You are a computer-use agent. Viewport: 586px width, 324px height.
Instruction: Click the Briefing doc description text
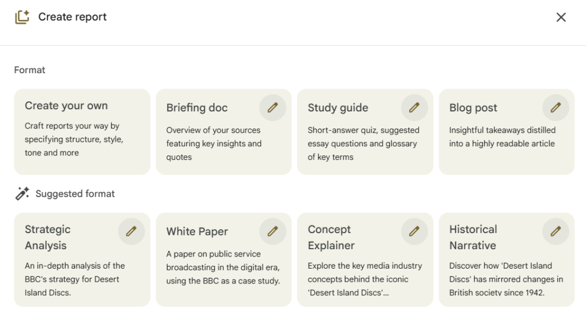(x=213, y=143)
